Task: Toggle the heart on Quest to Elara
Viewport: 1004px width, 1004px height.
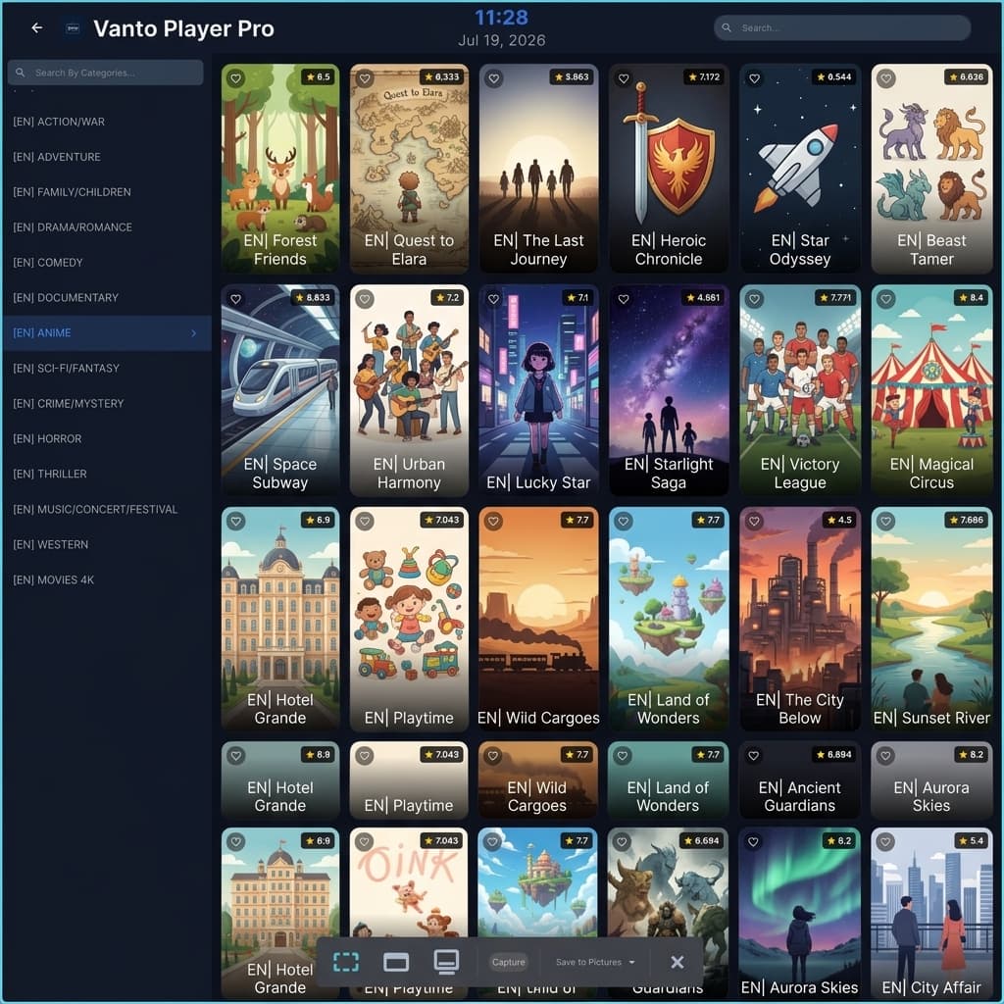Action: [365, 78]
